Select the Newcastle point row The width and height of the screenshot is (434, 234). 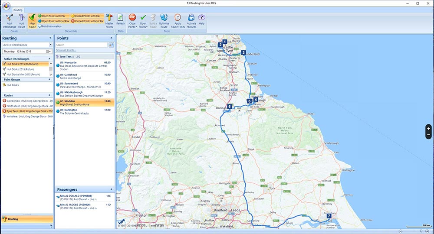click(x=85, y=66)
